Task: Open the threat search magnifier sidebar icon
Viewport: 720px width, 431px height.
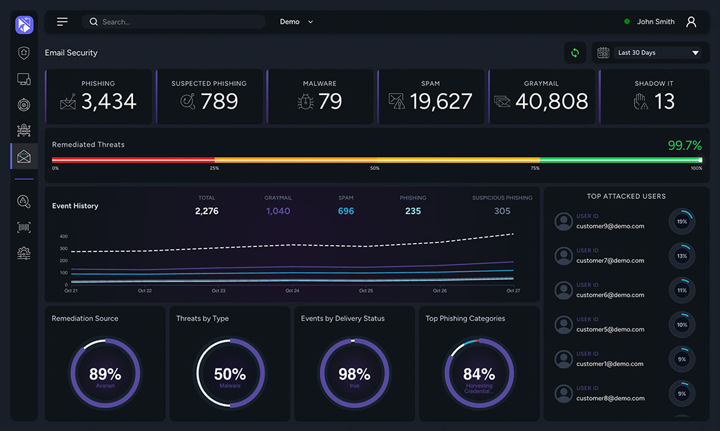Action: (x=24, y=202)
